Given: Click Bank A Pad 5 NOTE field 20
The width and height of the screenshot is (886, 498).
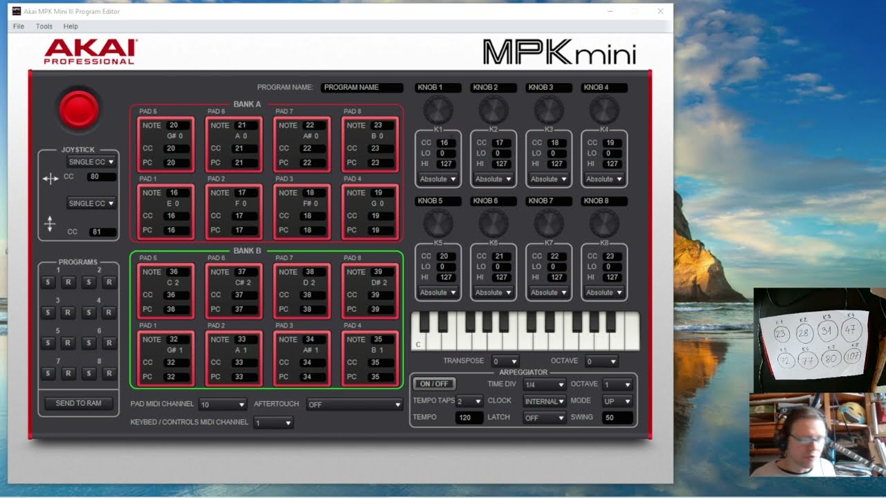Looking at the screenshot, I should point(177,126).
